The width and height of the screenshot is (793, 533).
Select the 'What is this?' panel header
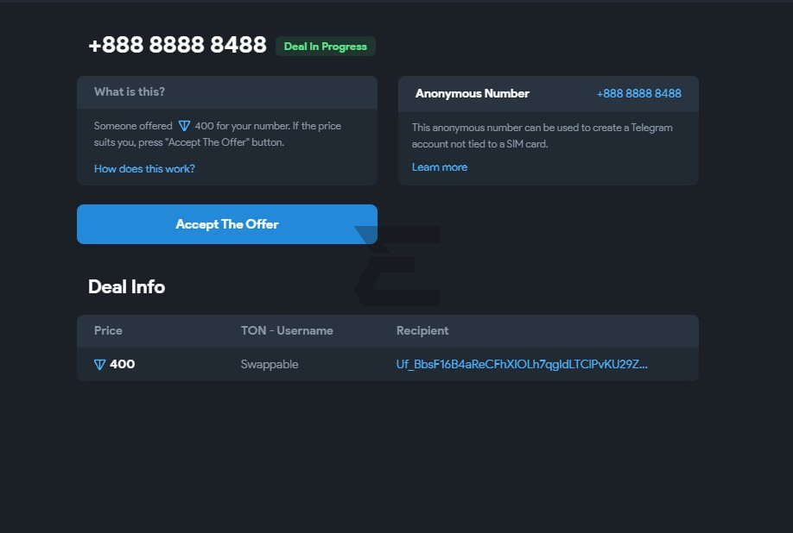pyautogui.click(x=130, y=92)
